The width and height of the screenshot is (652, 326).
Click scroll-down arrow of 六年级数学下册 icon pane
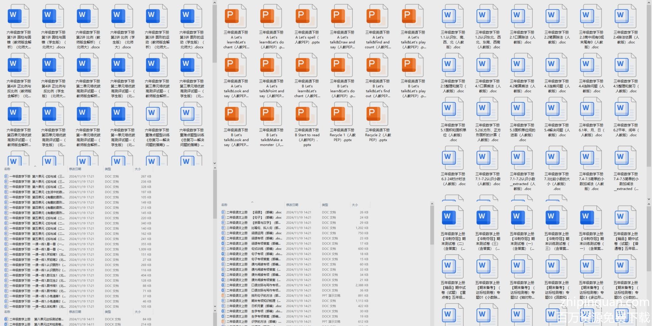(215, 163)
